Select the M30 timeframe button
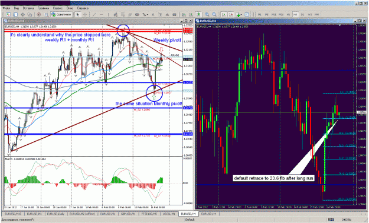Viewport: 369px width, 223px height. click(x=281, y=15)
